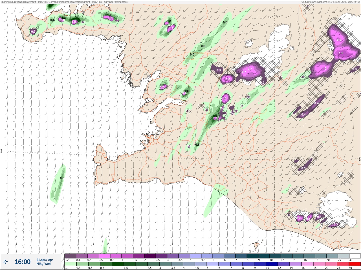Click the map title 'Rigning/skúrir' legend description
Image resolution: width=361 pixels, height=270 pixels.
(64, 2)
